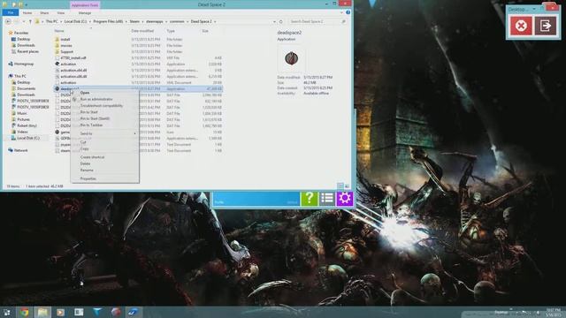
Task: Open the media player taskbar icon
Action: (61, 312)
